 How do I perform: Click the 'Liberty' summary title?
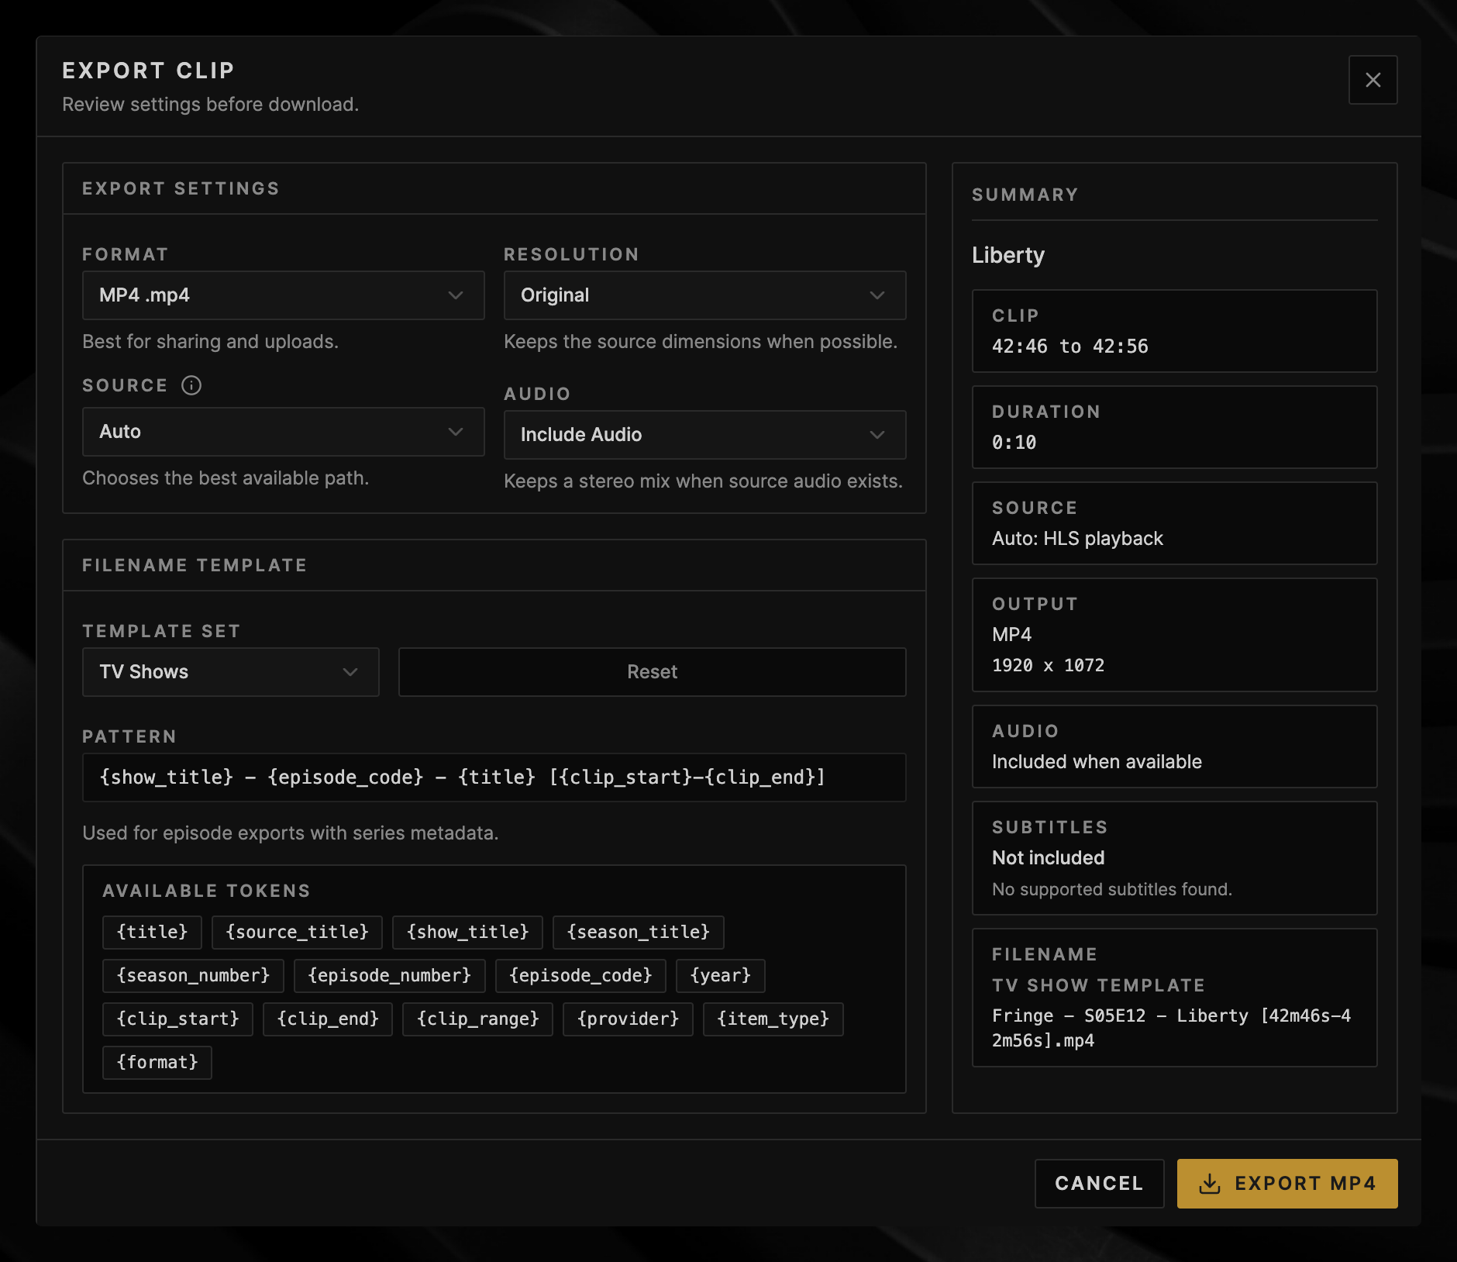[x=1007, y=255]
